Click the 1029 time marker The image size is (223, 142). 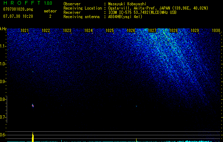pos(195,31)
